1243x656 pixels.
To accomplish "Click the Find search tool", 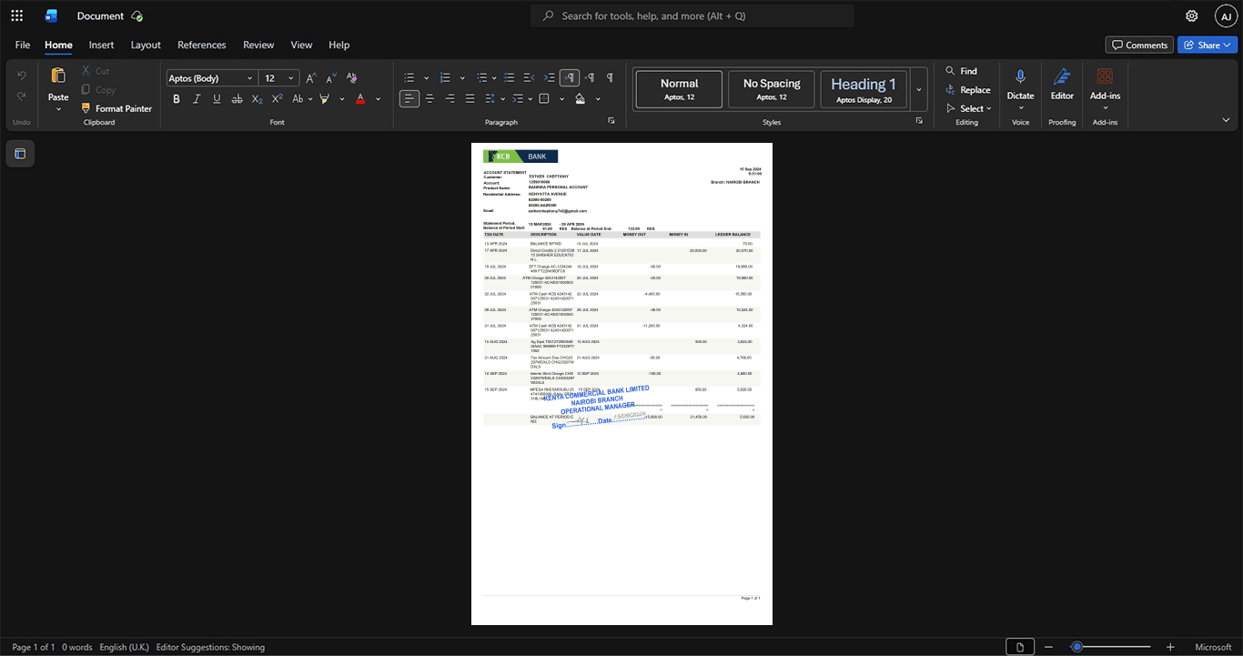I will coord(961,71).
